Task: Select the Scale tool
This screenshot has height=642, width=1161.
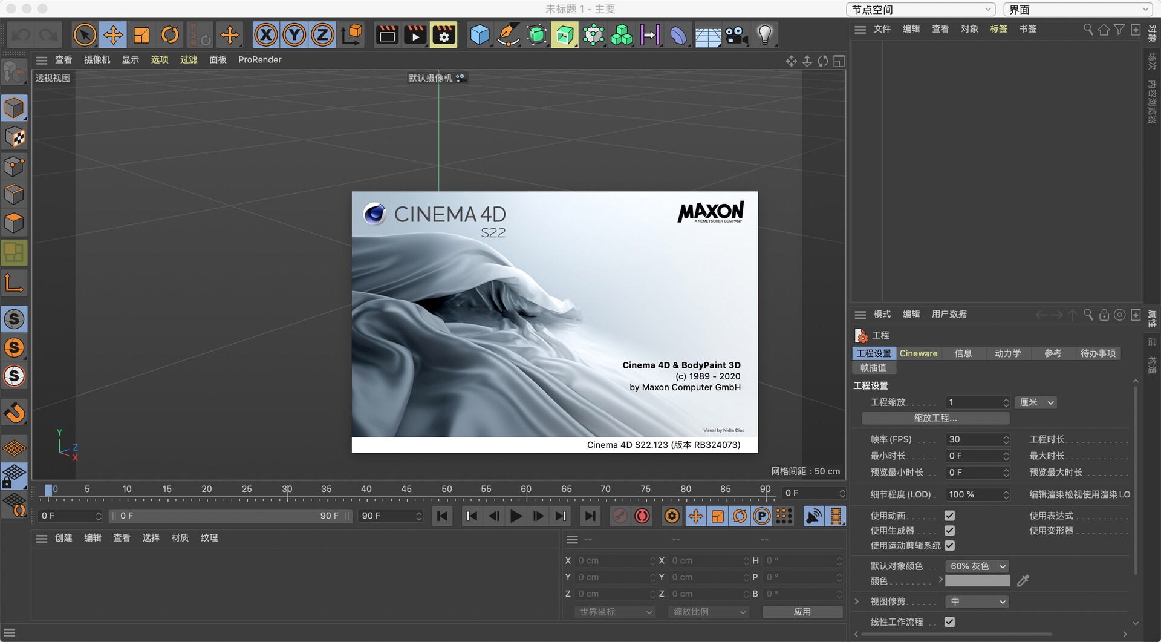Action: point(141,34)
